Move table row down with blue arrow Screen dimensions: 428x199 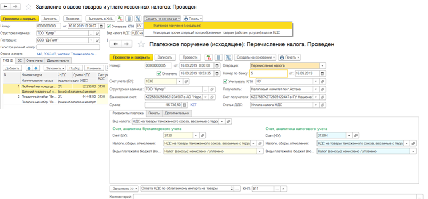click(36, 68)
